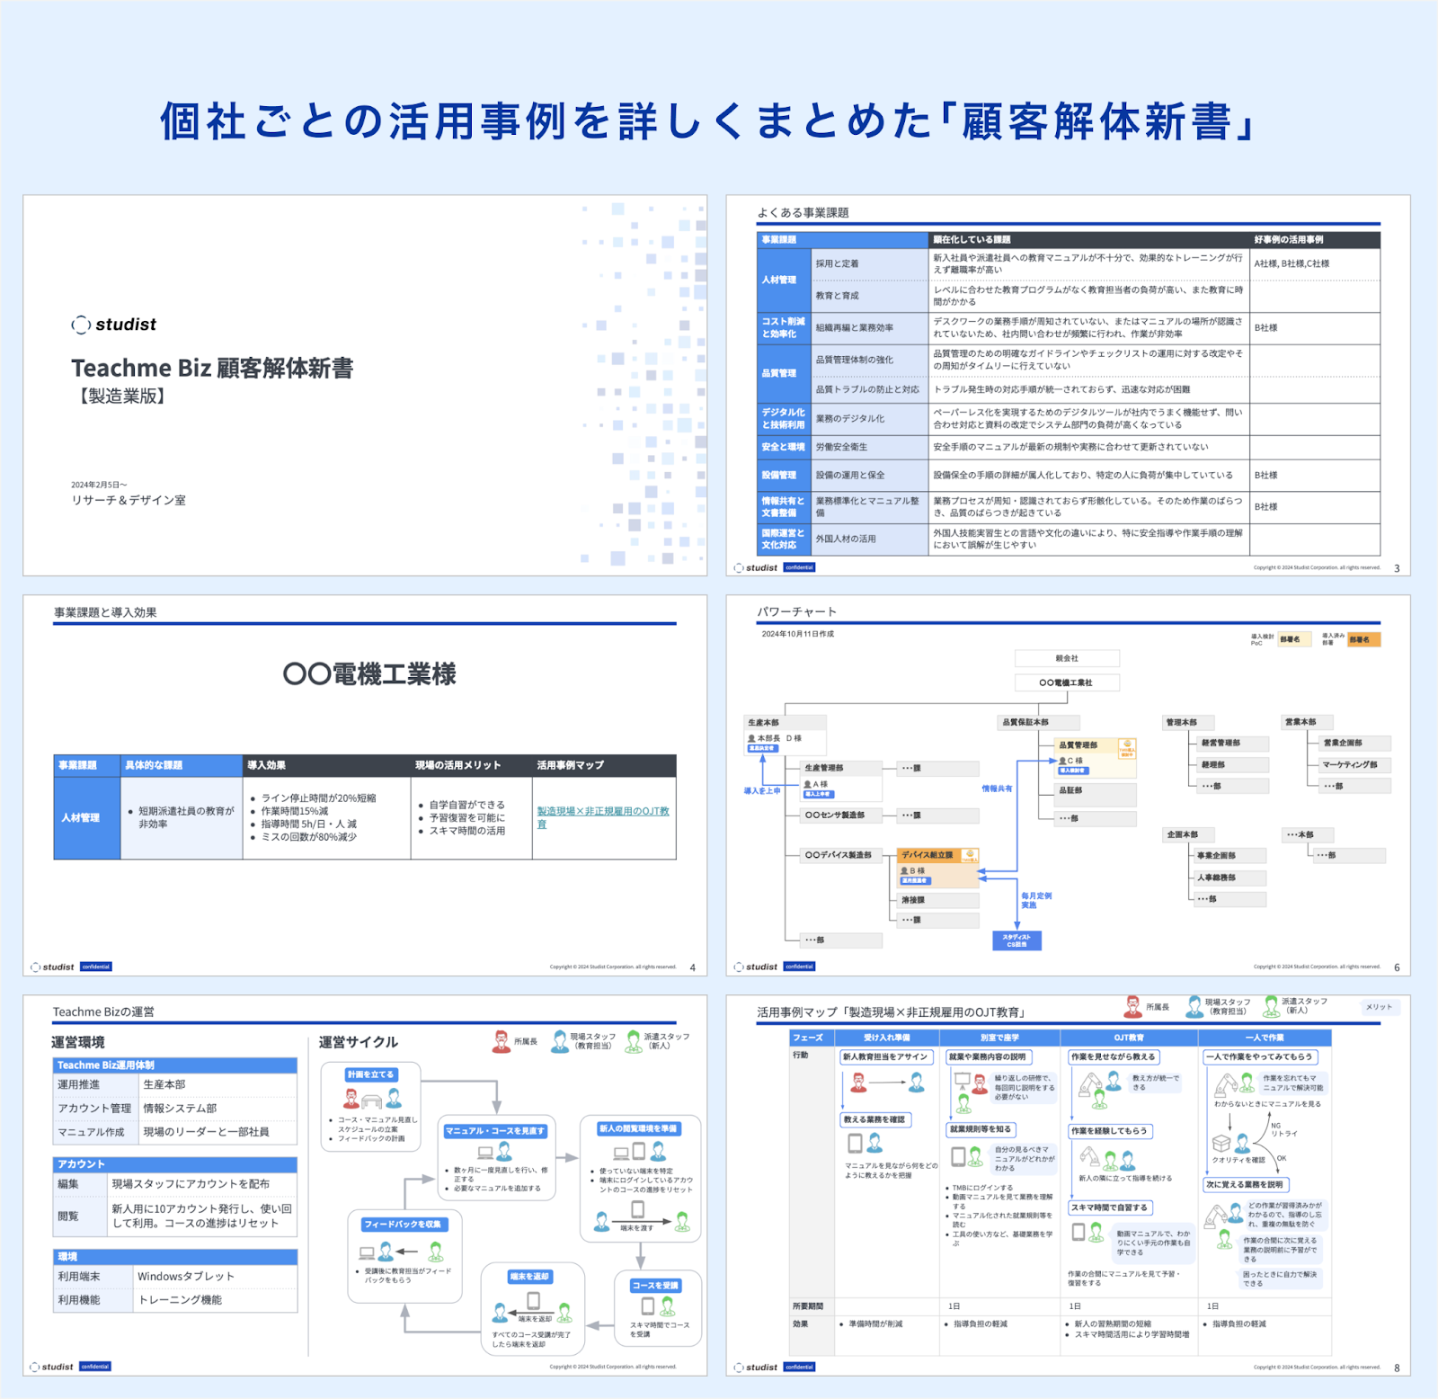Select the 新人の閲覧環境を準備 cycle box
1438x1399 pixels.
click(x=639, y=1179)
